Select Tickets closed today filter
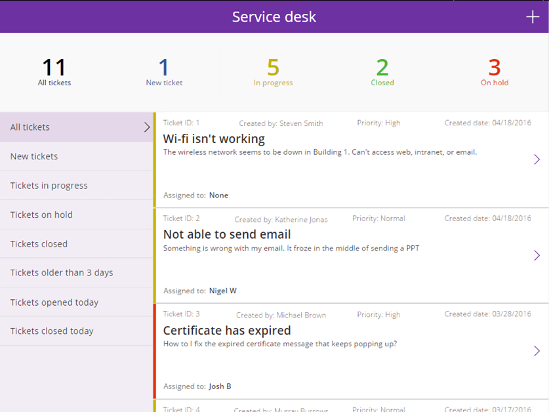The height and width of the screenshot is (412, 549). (x=76, y=331)
